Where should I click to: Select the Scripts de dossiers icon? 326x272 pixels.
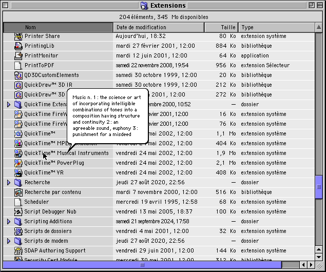(18, 231)
